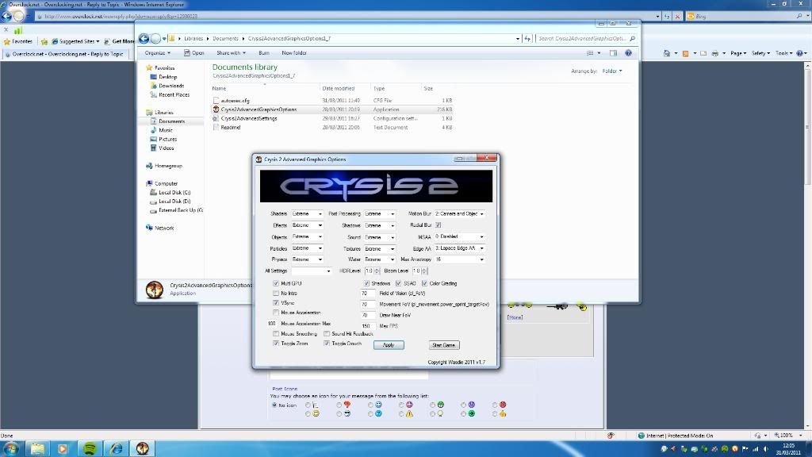Image resolution: width=812 pixels, height=457 pixels.
Task: Click the Apply button
Action: pos(389,345)
